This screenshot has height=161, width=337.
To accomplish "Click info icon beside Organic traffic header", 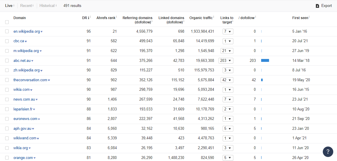I will click(214, 17).
